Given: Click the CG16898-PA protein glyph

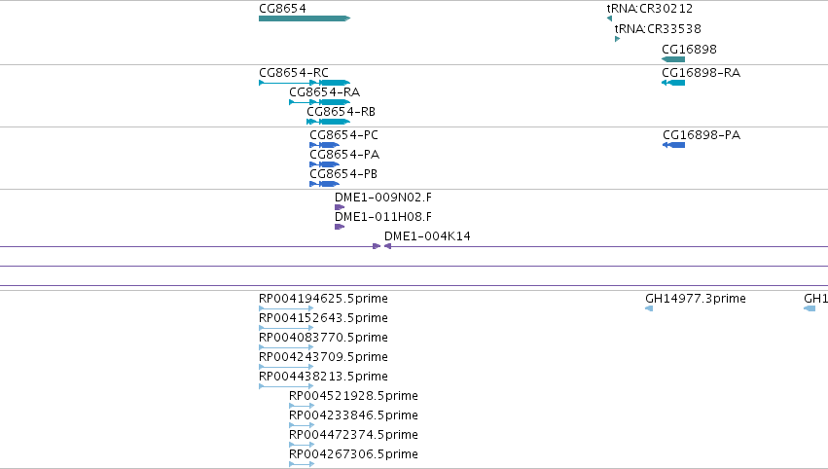Looking at the screenshot, I should click(x=674, y=145).
